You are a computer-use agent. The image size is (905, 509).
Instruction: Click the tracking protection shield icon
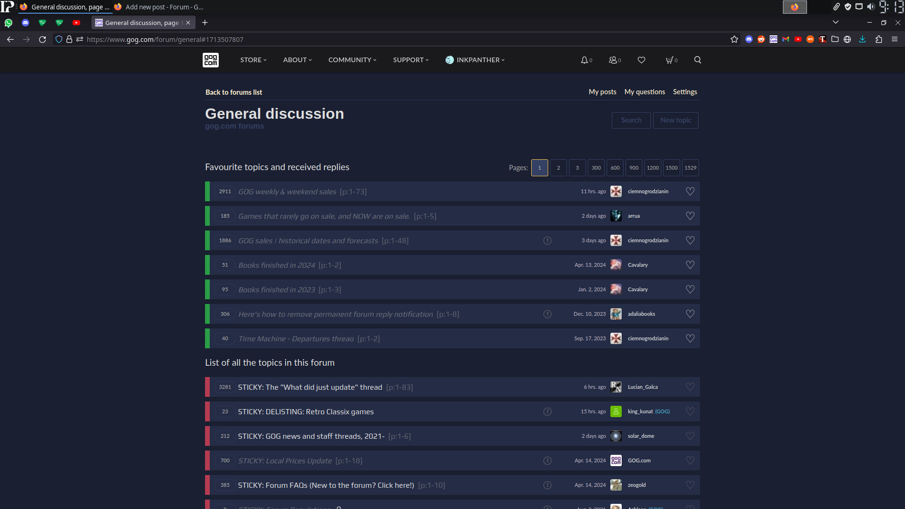tap(59, 40)
